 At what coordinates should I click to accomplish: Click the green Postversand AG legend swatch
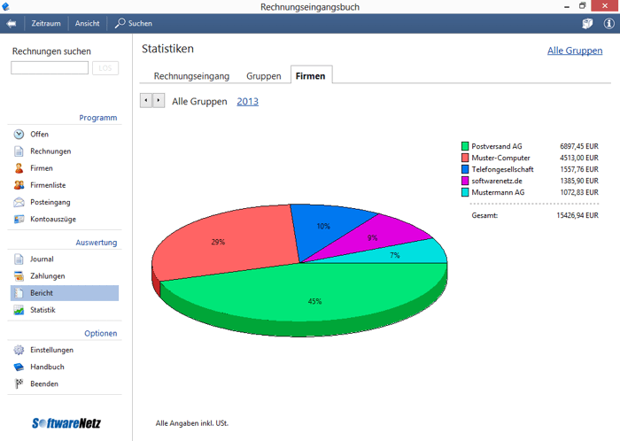pyautogui.click(x=465, y=146)
